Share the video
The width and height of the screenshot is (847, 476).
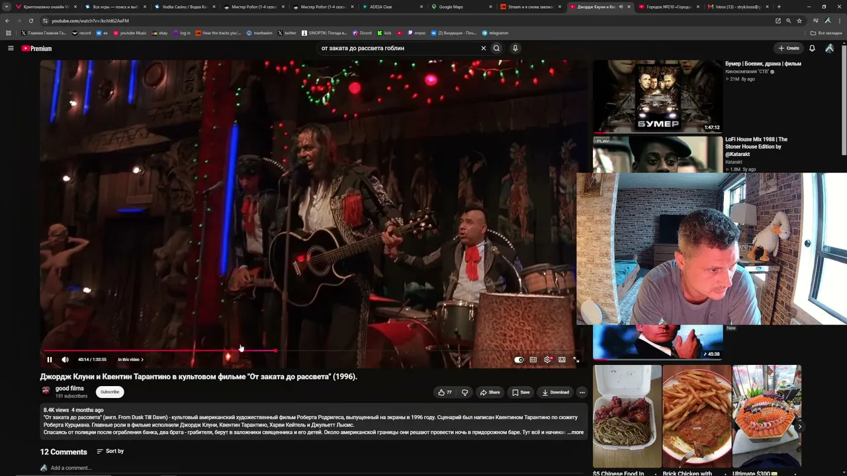(x=490, y=392)
